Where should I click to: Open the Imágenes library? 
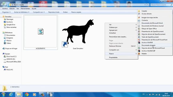(8, 38)
